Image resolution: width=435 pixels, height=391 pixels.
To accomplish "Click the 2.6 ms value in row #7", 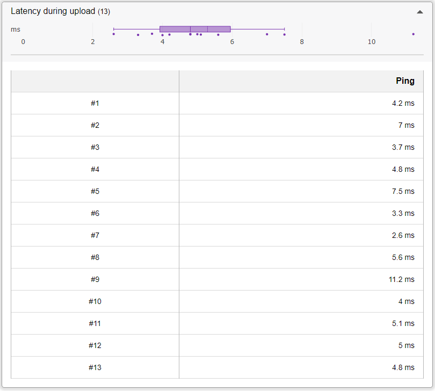I will (x=403, y=235).
